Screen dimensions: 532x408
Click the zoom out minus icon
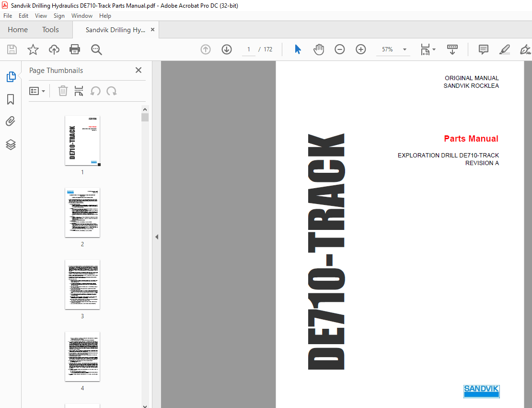340,49
